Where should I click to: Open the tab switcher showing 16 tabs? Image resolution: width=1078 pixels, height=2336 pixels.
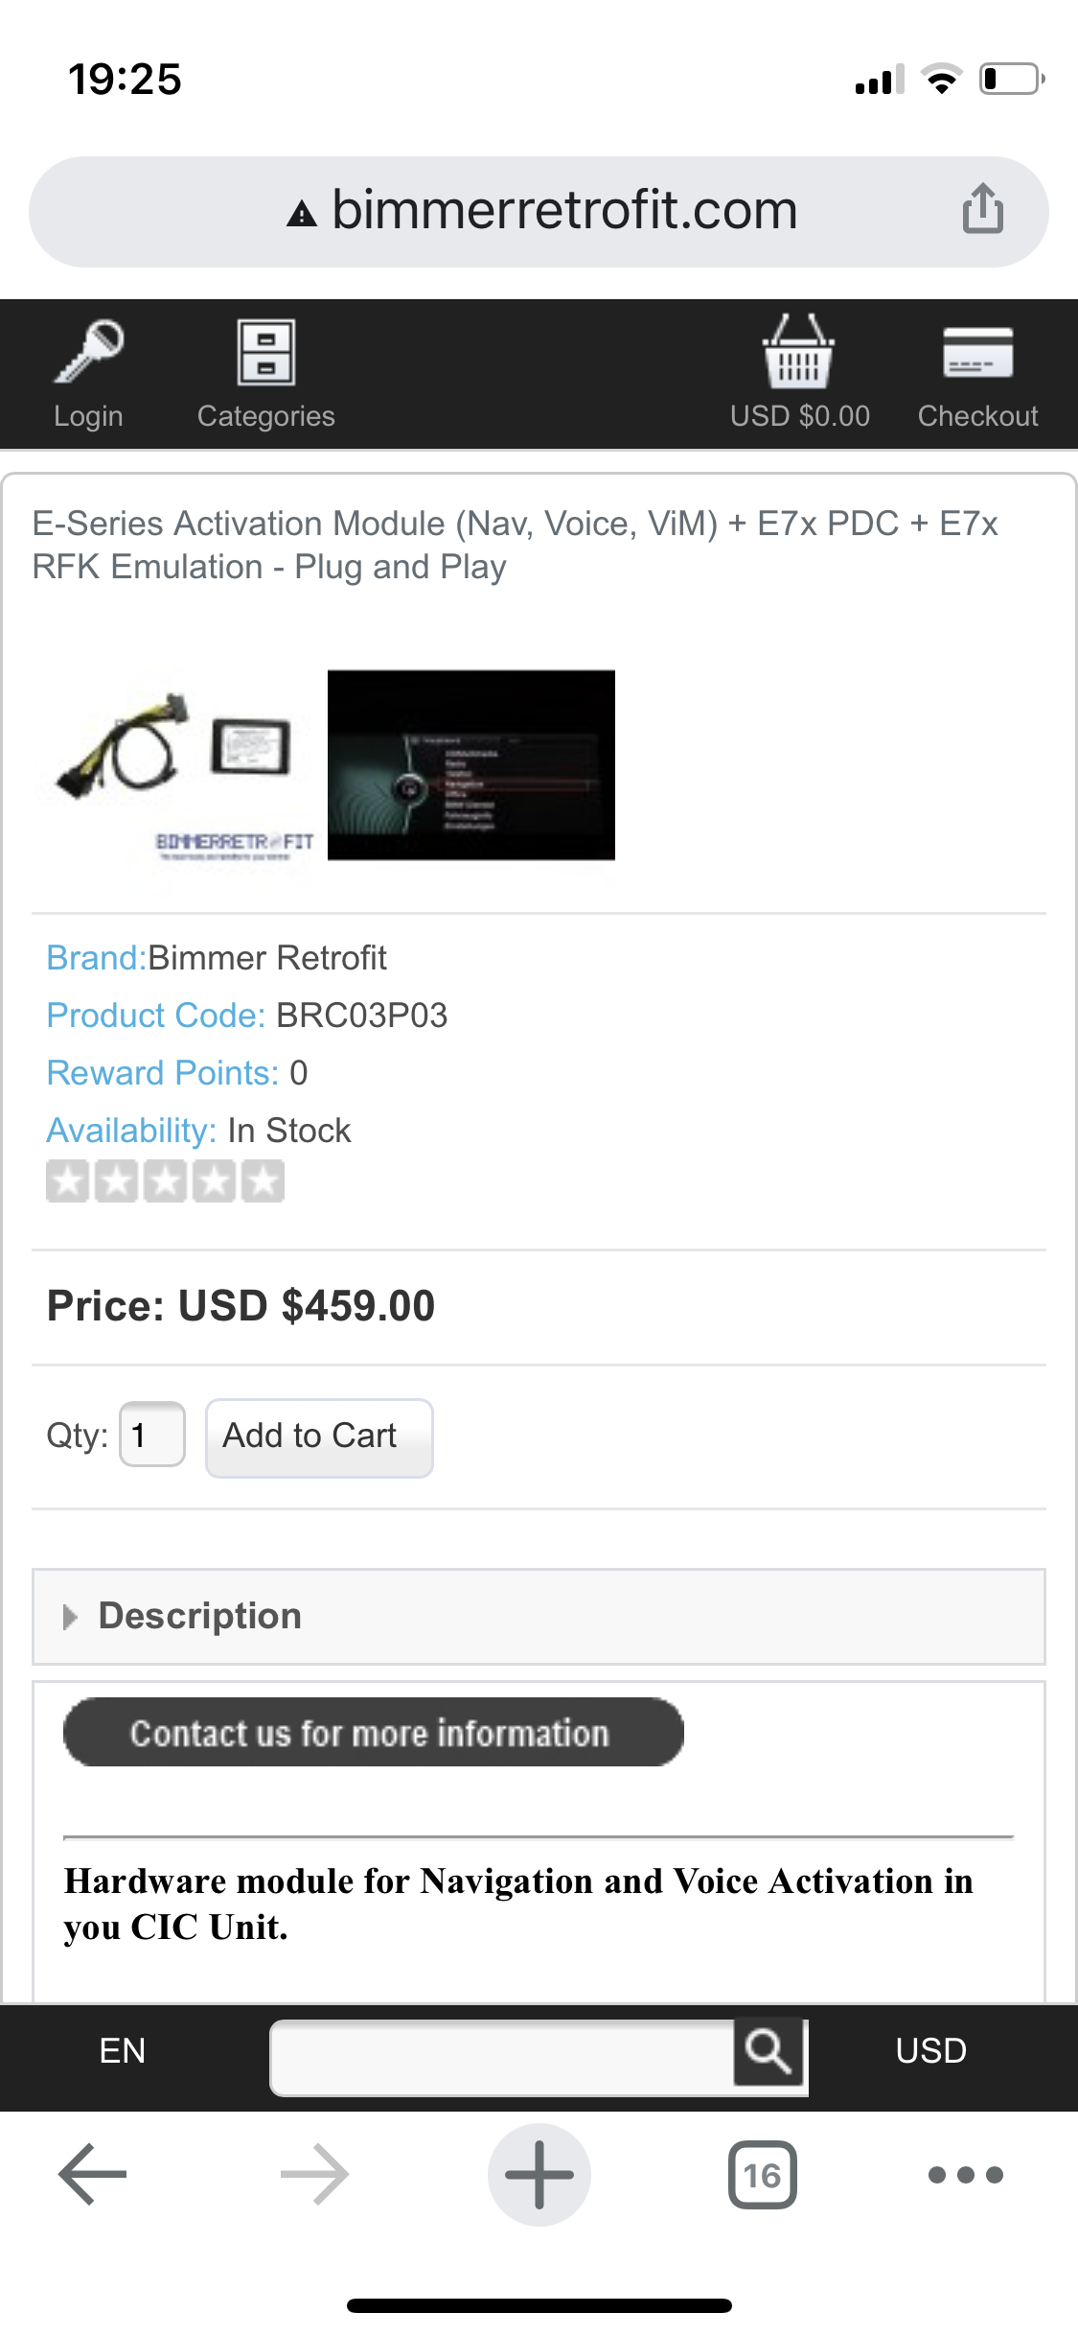(x=763, y=2174)
